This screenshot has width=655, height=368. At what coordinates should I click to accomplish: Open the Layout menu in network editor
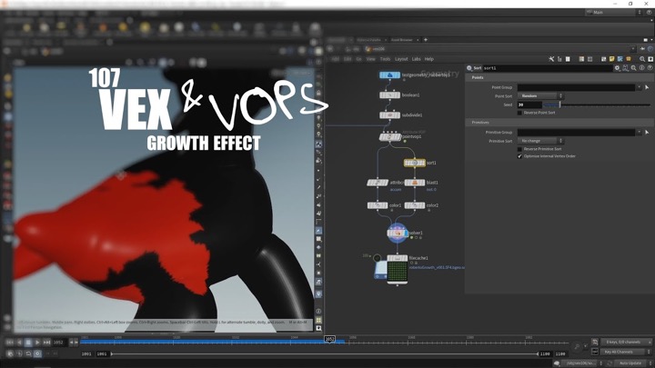point(401,59)
